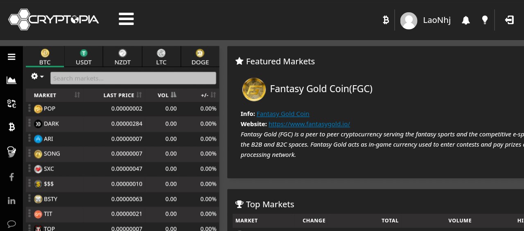524x231 pixels.
Task: Click the POP coin icon
Action: pyautogui.click(x=38, y=109)
